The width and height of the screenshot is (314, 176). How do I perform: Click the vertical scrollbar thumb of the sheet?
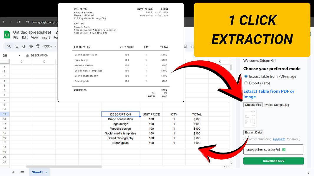231,67
